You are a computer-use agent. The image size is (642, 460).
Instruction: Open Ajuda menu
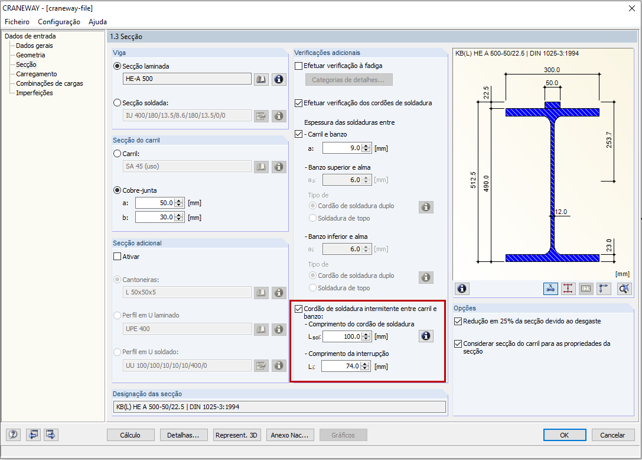pyautogui.click(x=97, y=22)
